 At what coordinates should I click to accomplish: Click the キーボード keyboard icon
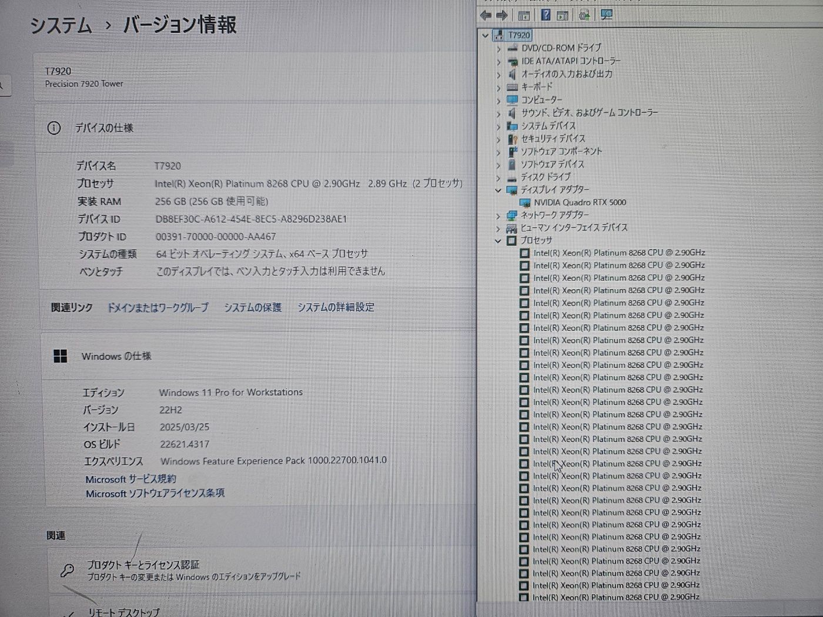coord(513,87)
